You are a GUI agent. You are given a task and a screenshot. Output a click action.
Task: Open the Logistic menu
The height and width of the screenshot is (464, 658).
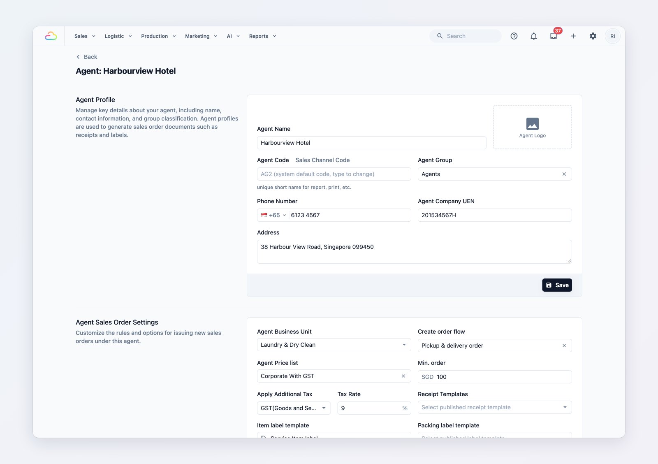point(118,36)
